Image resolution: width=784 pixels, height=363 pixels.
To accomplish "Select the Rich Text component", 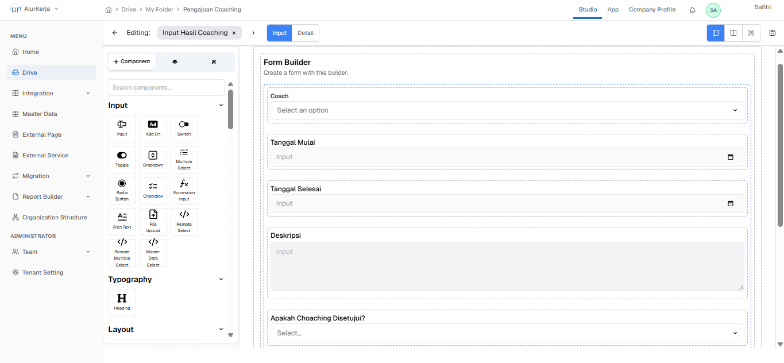I will tap(122, 221).
